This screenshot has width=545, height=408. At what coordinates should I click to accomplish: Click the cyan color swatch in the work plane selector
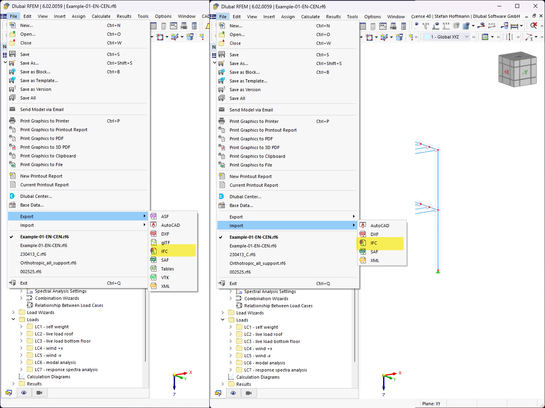pyautogui.click(x=427, y=36)
